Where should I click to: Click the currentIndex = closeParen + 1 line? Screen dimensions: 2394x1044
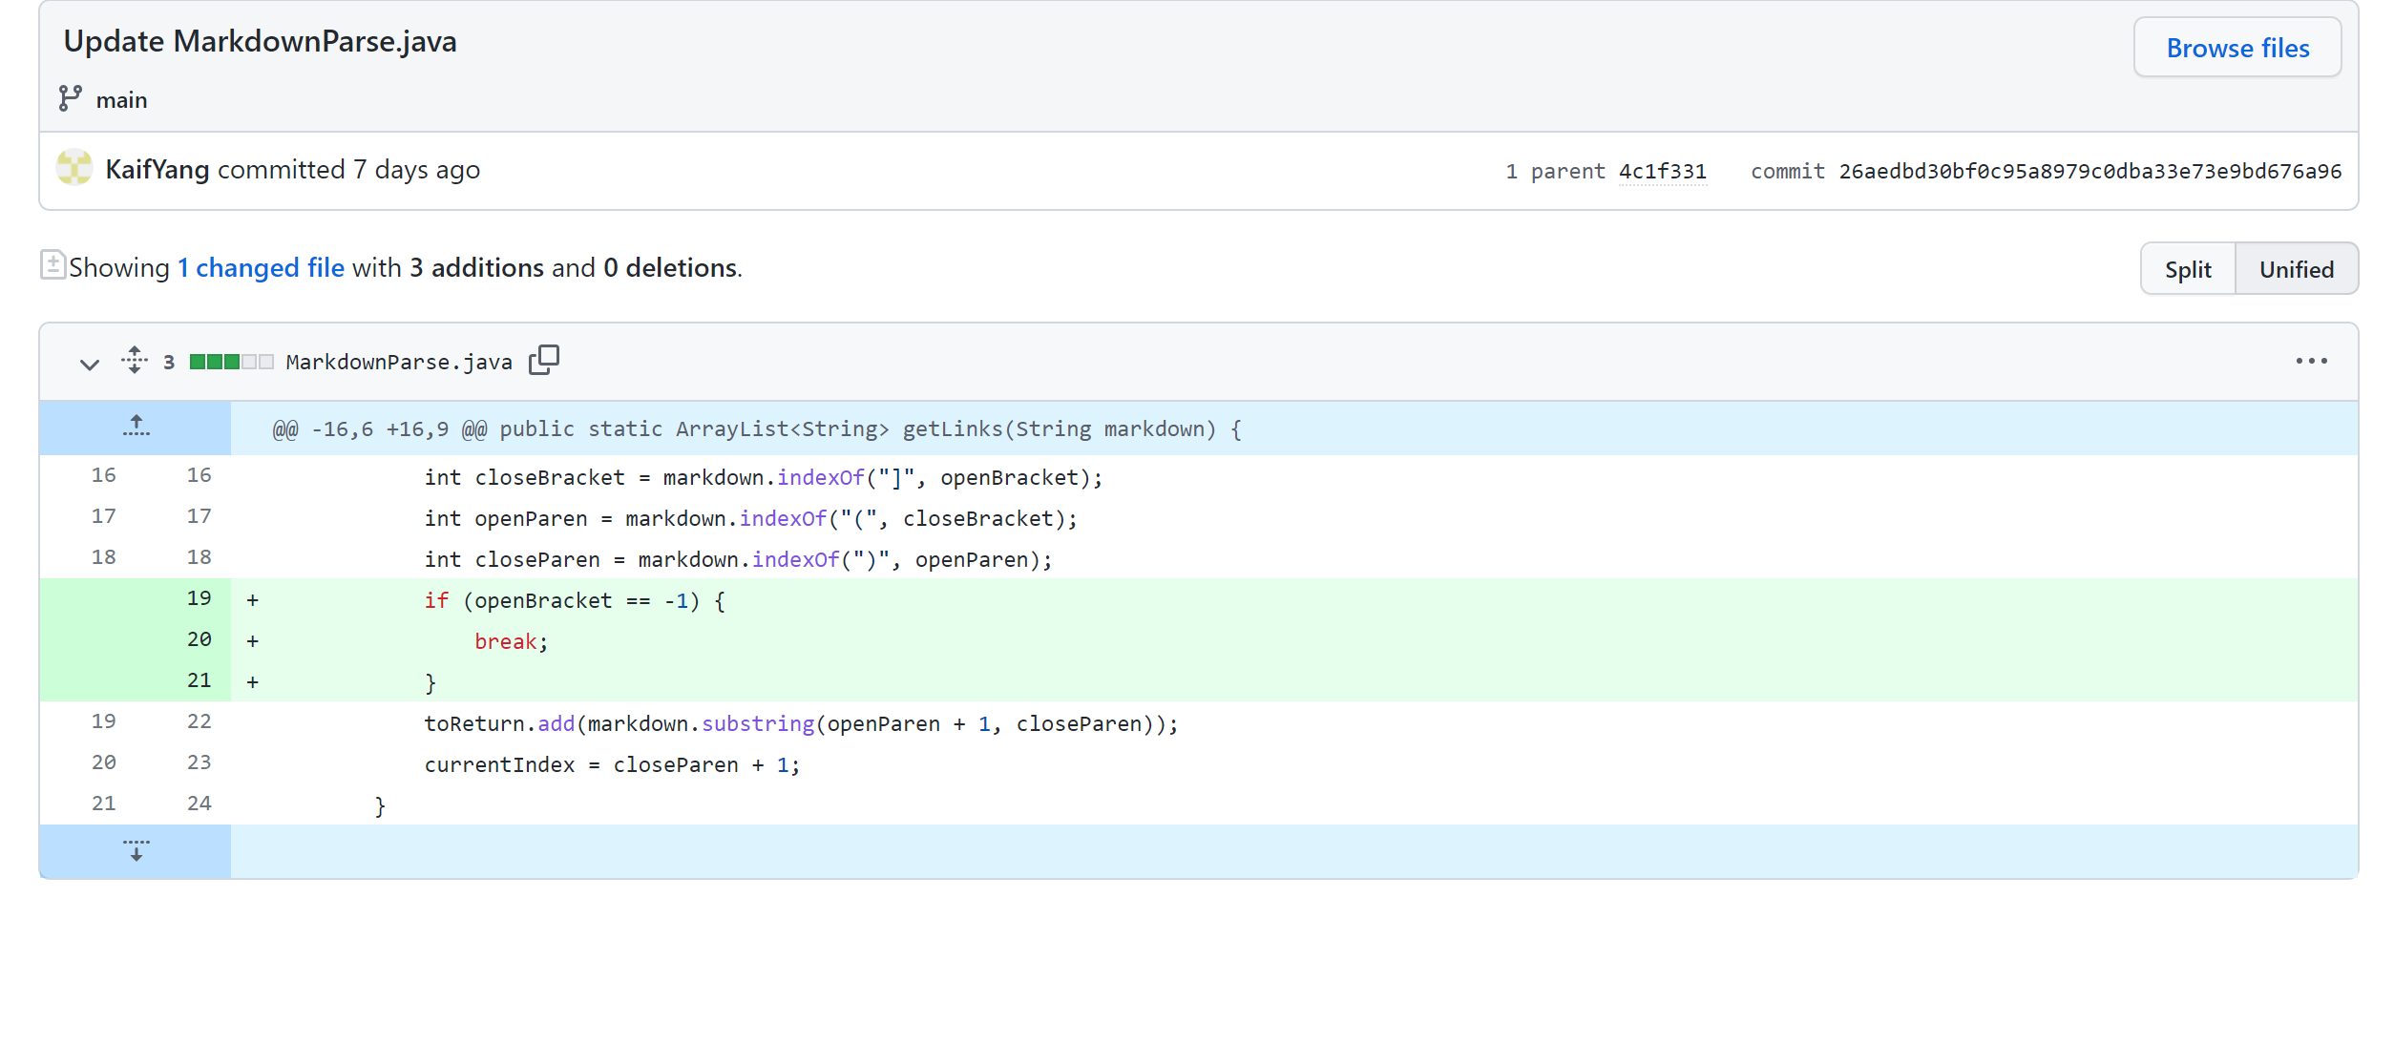(612, 764)
